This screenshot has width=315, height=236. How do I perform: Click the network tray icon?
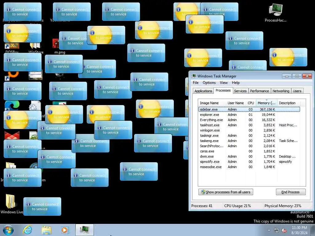click(x=277, y=230)
